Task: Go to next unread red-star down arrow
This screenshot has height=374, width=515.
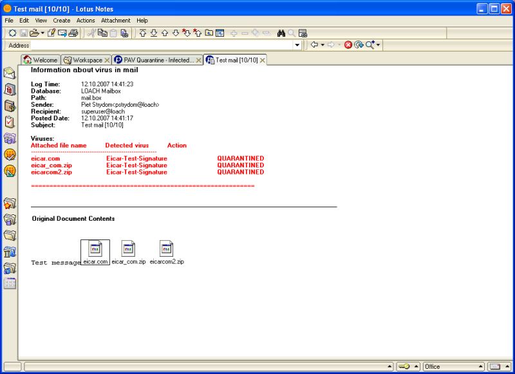Action: [x=186, y=33]
